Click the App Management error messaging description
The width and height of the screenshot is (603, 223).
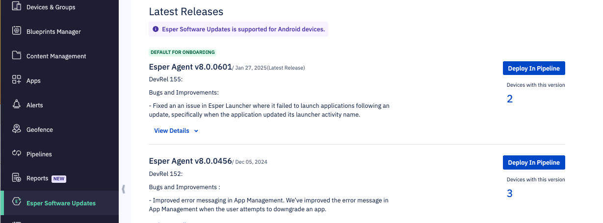coord(269,205)
